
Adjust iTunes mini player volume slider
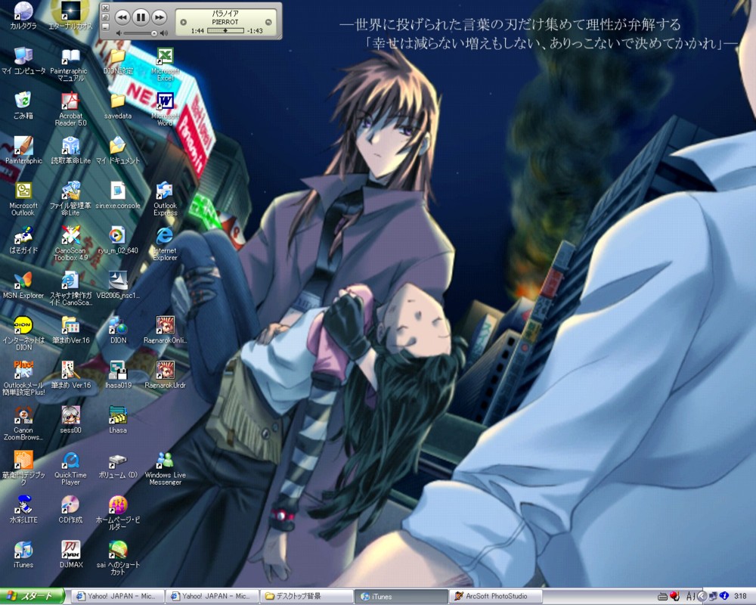(x=141, y=33)
